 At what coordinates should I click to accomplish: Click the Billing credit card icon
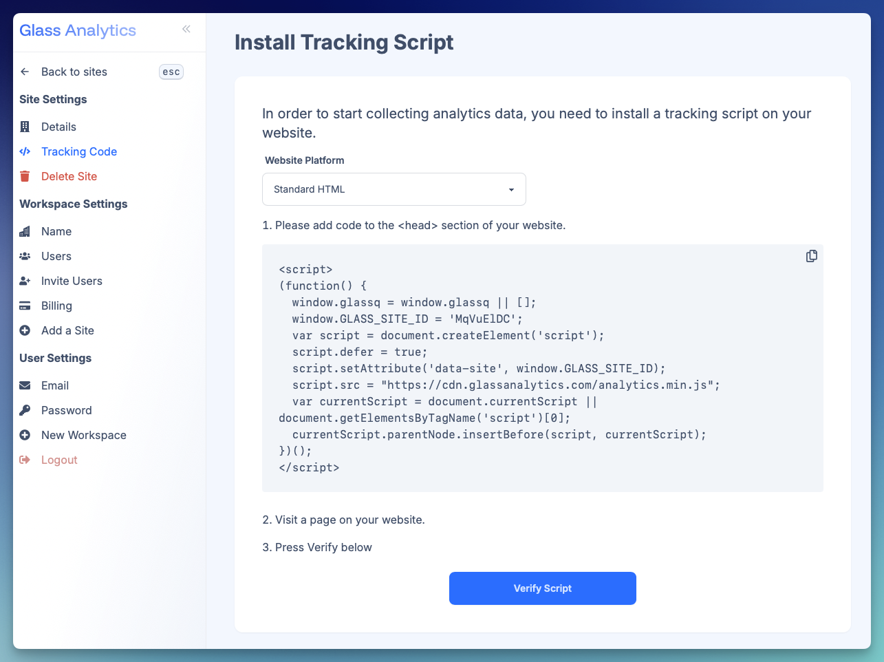[25, 306]
